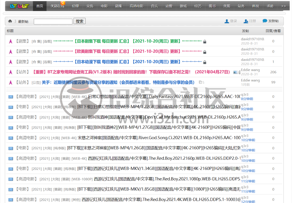Open the 剧集 nav tab
The image size is (292, 203).
(119, 6)
